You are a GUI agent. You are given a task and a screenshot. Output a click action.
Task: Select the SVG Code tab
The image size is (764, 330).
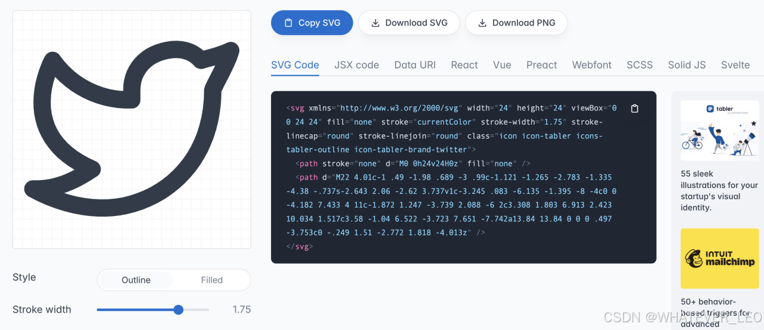click(x=295, y=65)
